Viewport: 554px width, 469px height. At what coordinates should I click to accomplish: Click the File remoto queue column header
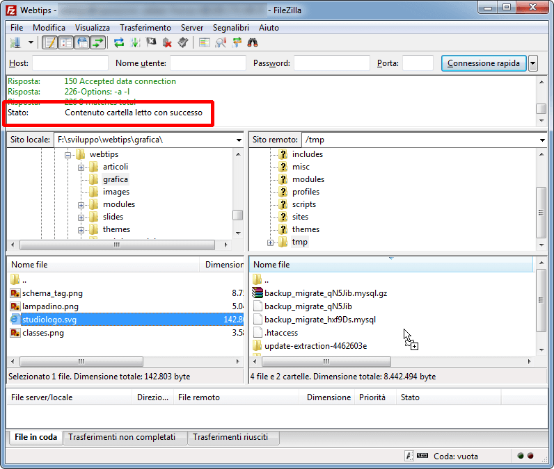click(x=236, y=397)
